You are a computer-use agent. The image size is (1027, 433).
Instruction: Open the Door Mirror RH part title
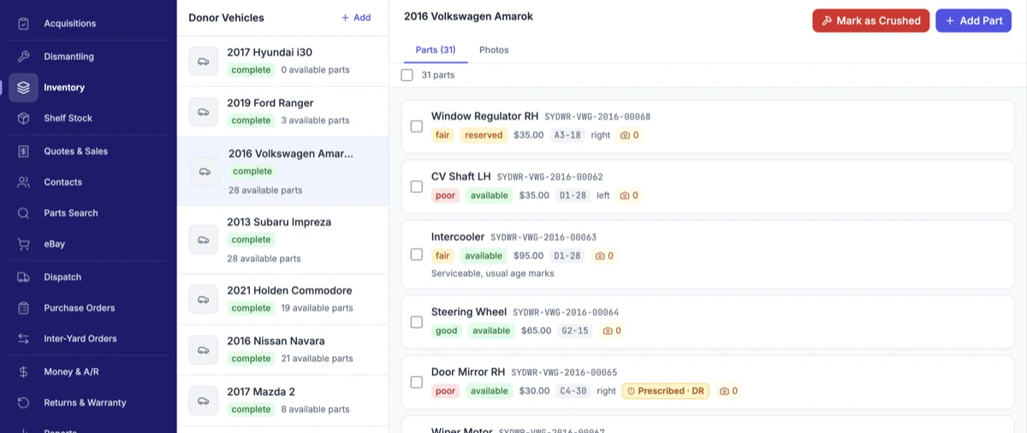click(468, 372)
